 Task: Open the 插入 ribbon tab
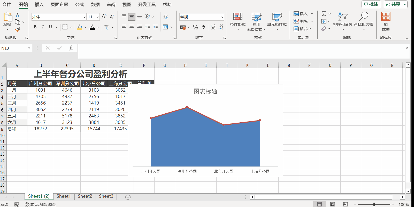tap(39, 4)
